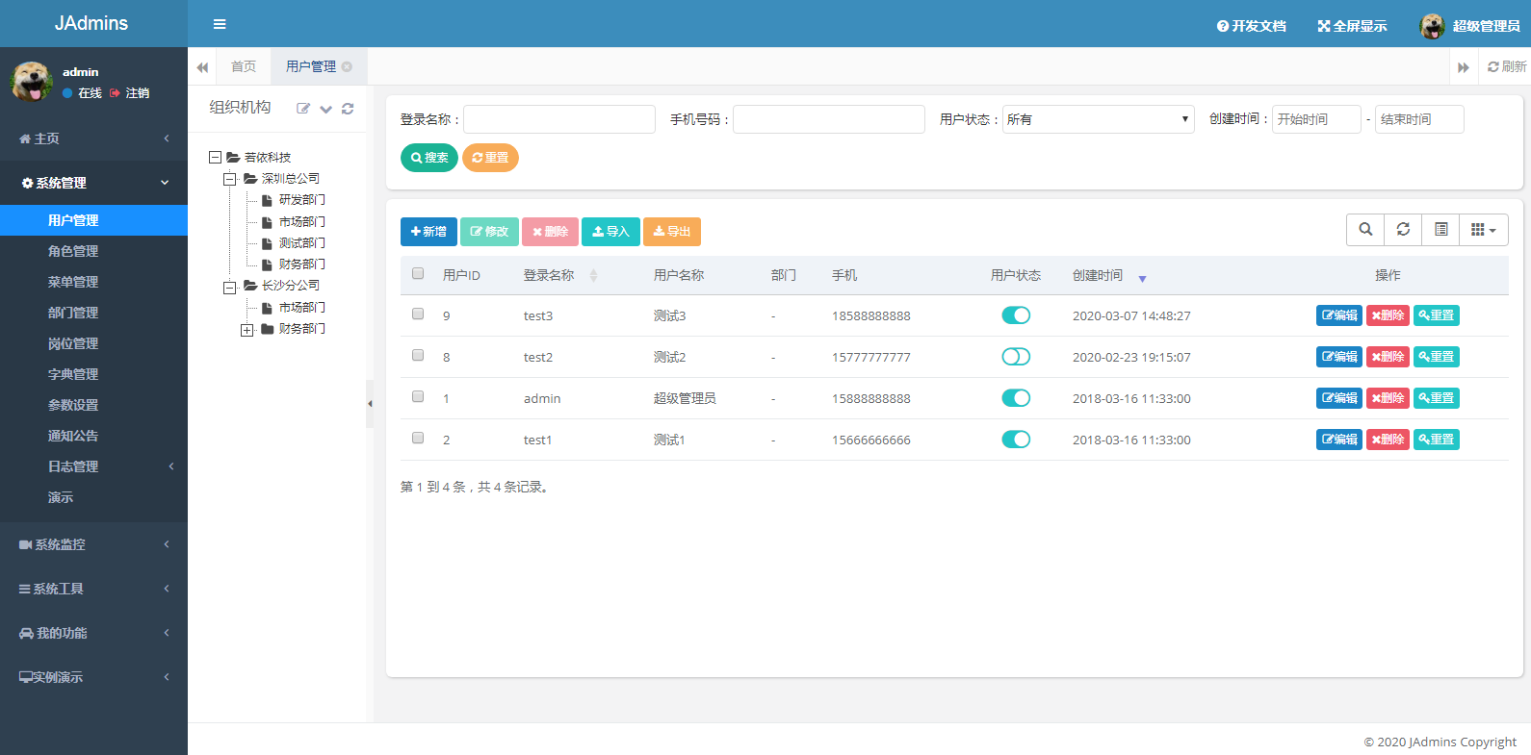Open the 用户状态 dropdown
Image resolution: width=1531 pixels, height=755 pixels.
click(1098, 119)
